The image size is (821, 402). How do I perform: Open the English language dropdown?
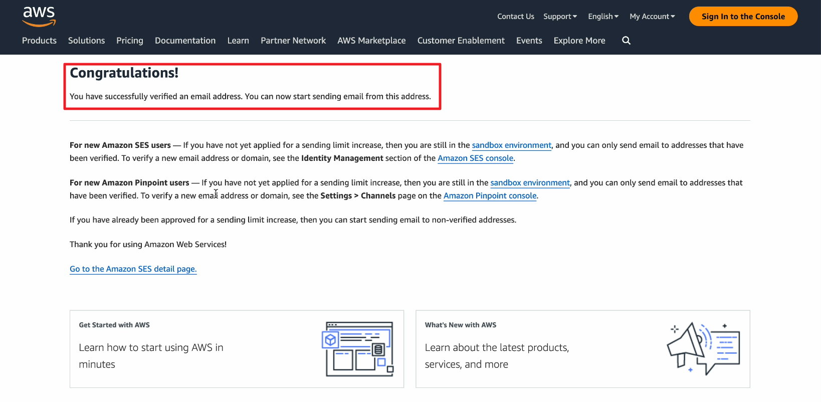[603, 17]
